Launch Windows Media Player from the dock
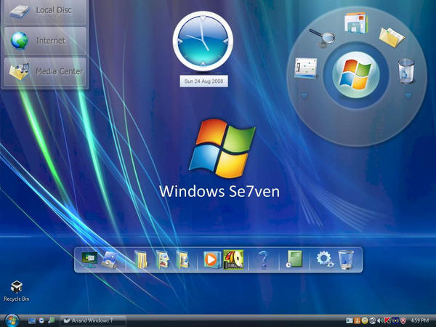 pyautogui.click(x=212, y=259)
